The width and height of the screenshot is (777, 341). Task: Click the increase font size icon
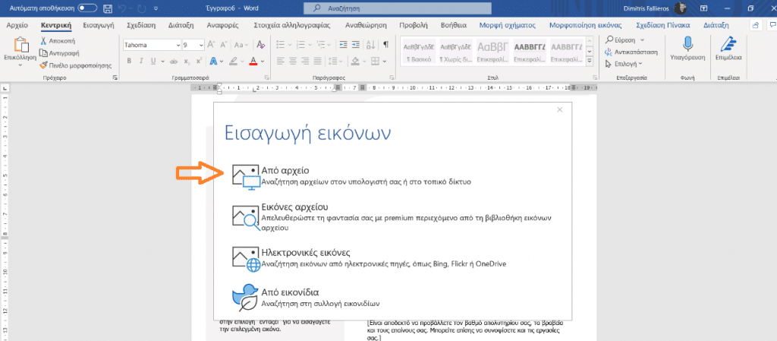click(211, 45)
